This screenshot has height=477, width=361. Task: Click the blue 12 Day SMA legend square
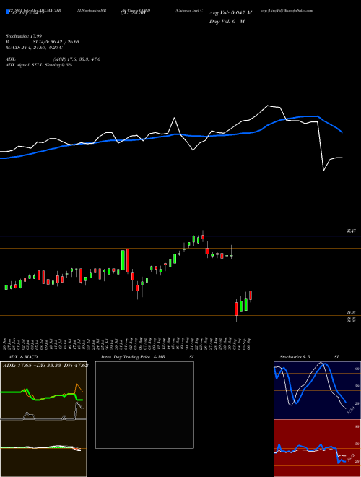point(7,12)
